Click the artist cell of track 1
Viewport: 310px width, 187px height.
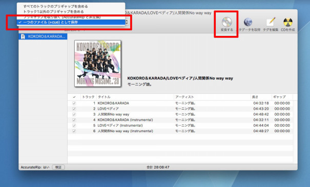tap(185, 103)
